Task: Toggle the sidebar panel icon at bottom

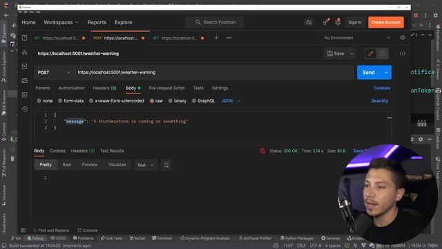Action: 23,230
